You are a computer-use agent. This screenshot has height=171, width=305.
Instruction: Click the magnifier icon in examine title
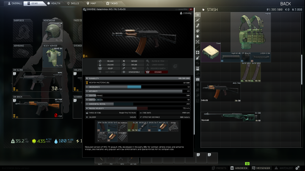coord(85,10)
